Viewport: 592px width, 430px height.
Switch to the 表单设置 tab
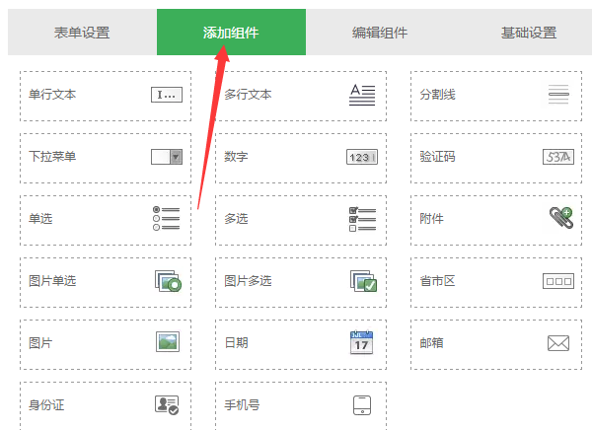(x=82, y=33)
